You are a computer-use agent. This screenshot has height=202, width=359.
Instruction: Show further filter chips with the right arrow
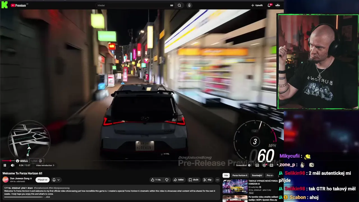click(279, 176)
